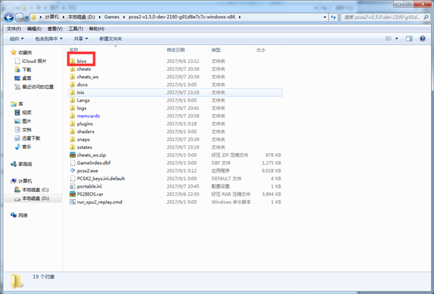
Task: Open the 迅雷下载 library
Action: 27,138
